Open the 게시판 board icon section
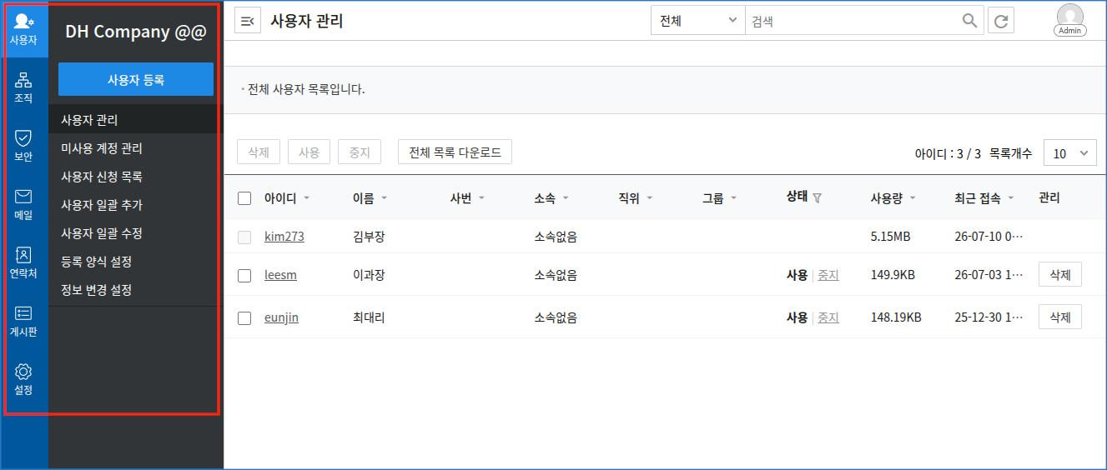Screen dimensions: 1107x470 pyautogui.click(x=23, y=321)
